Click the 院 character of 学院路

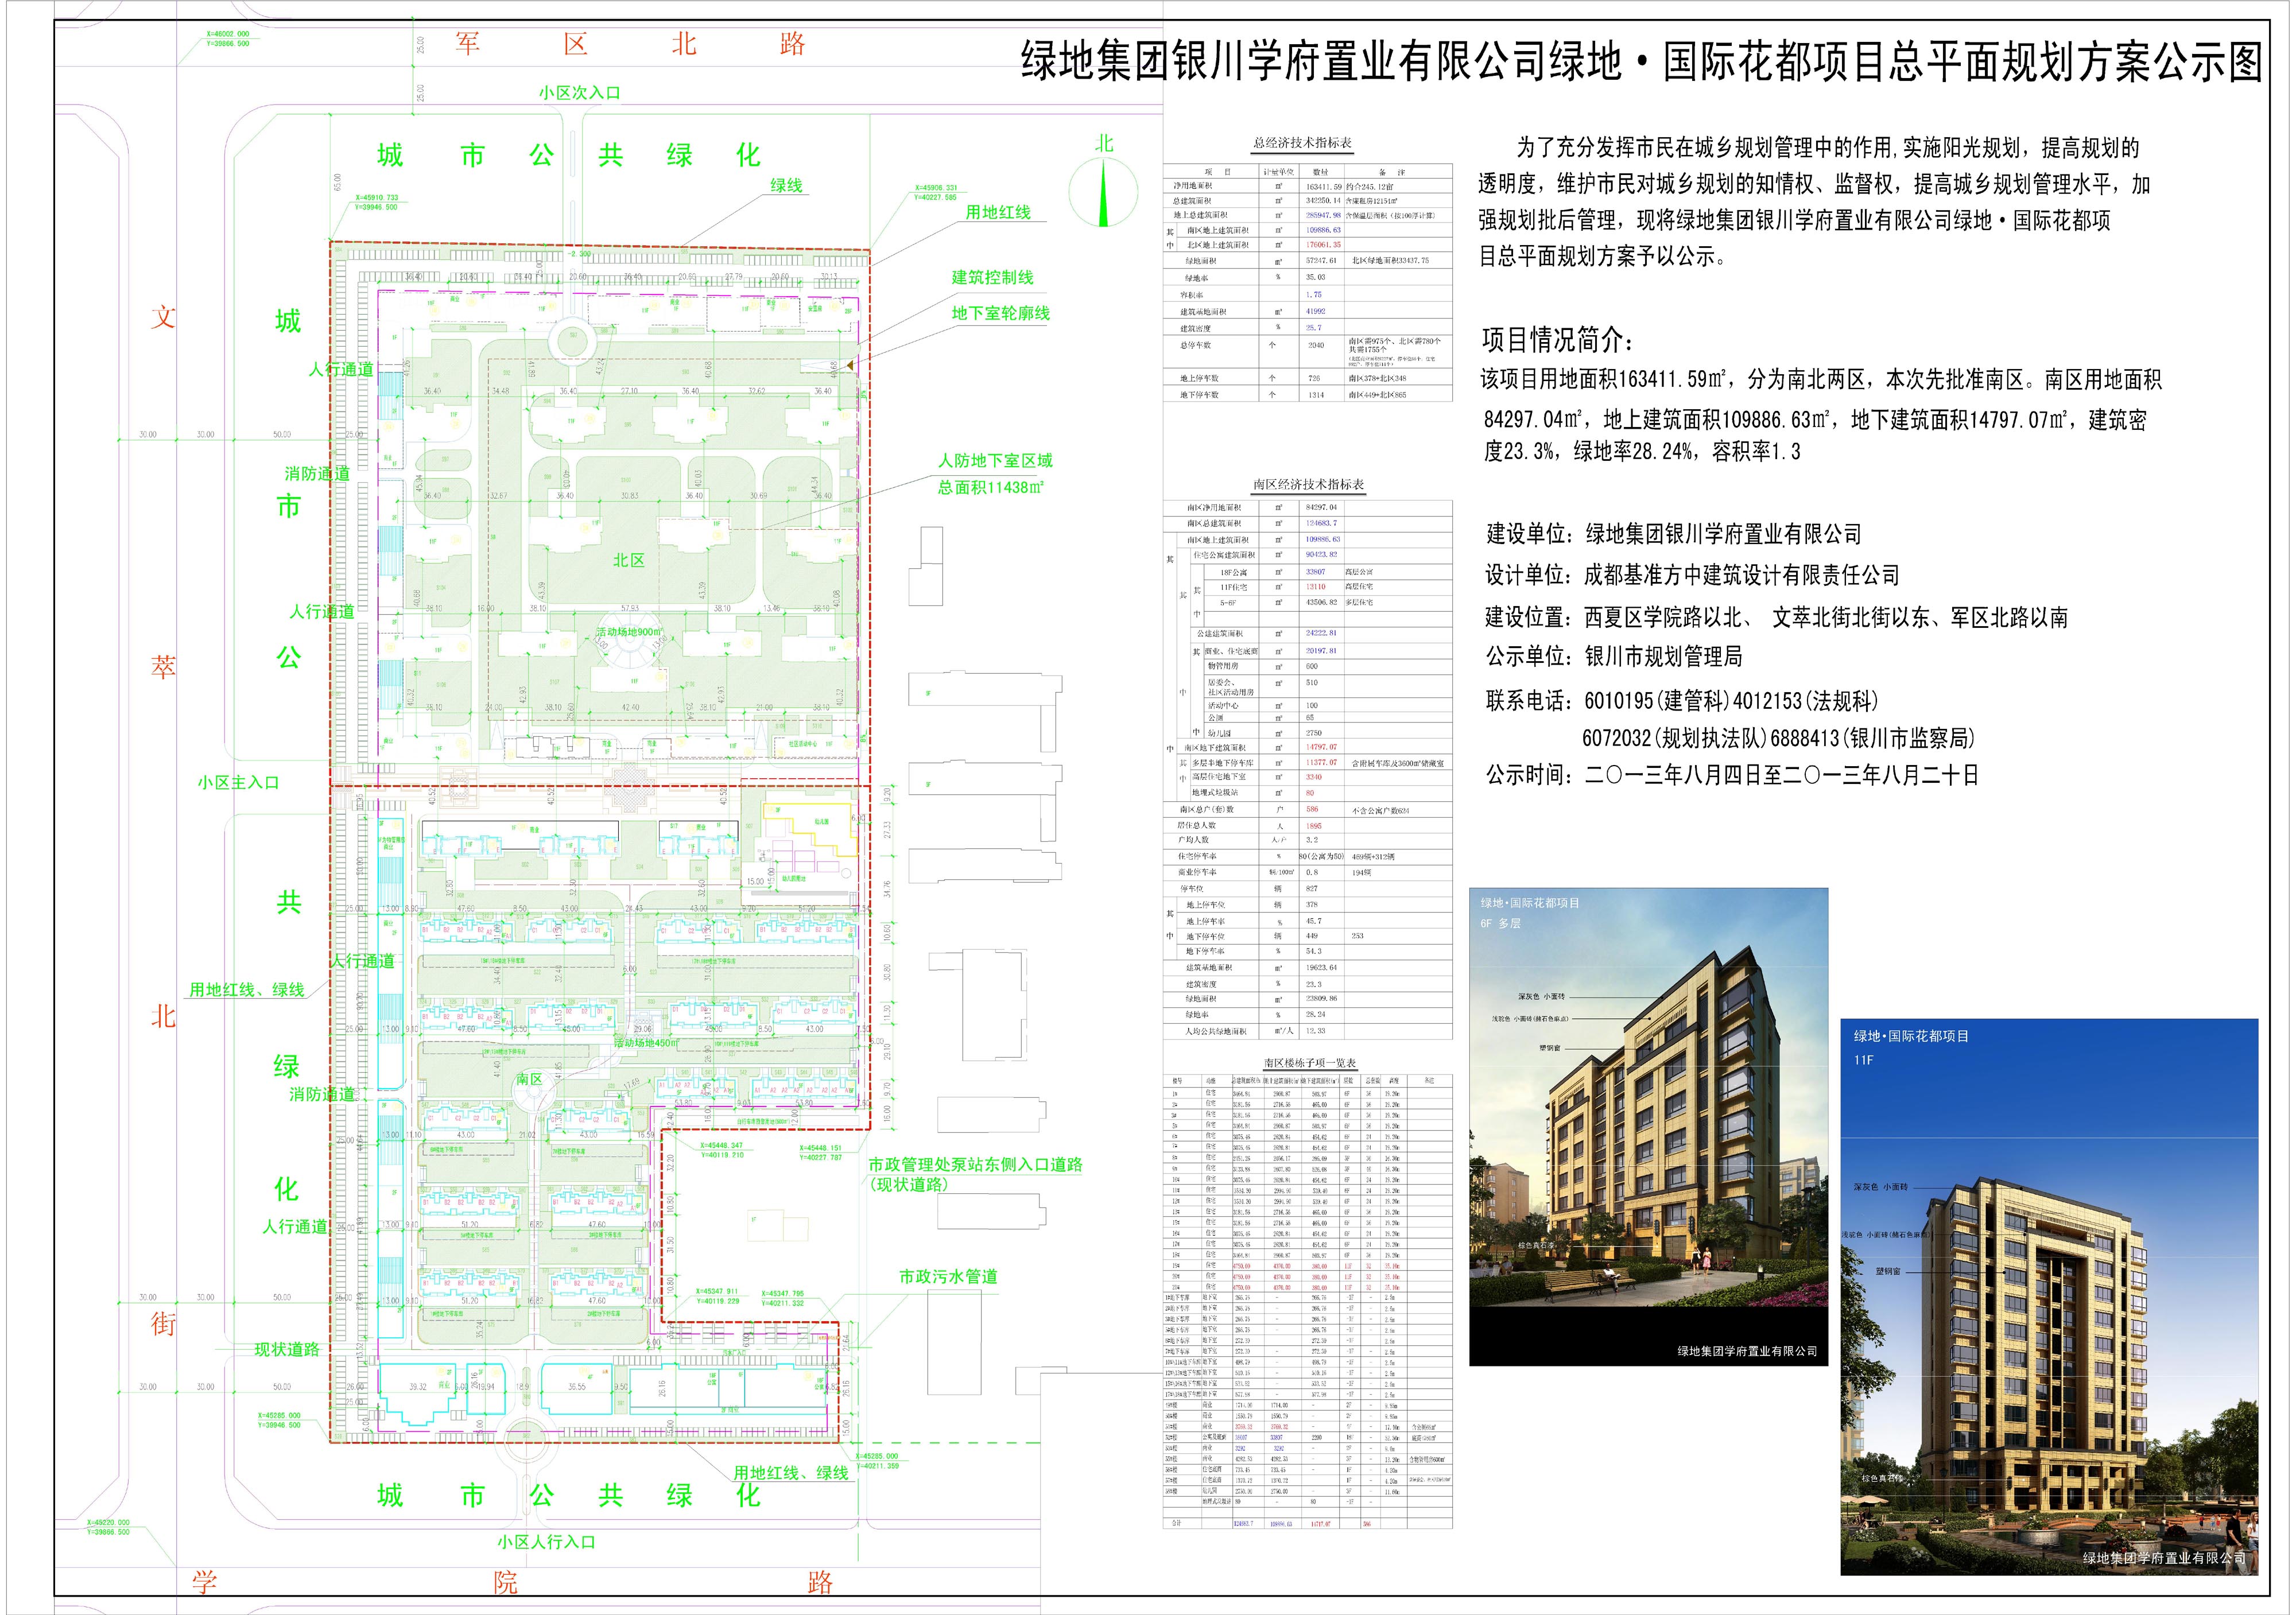[x=505, y=1582]
